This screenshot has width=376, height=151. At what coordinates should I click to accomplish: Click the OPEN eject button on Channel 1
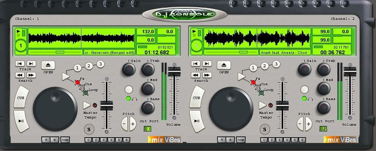tap(48, 65)
